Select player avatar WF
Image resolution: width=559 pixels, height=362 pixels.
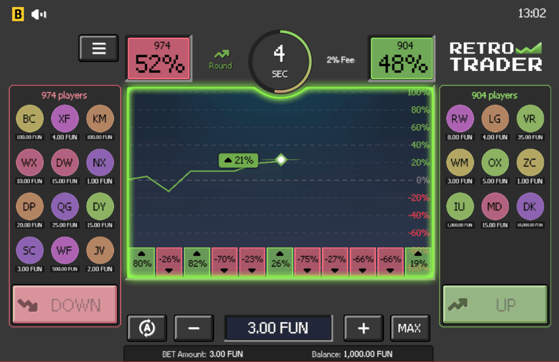[x=64, y=251]
